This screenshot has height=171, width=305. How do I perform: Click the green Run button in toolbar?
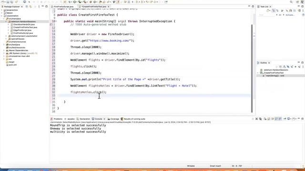tap(74, 2)
